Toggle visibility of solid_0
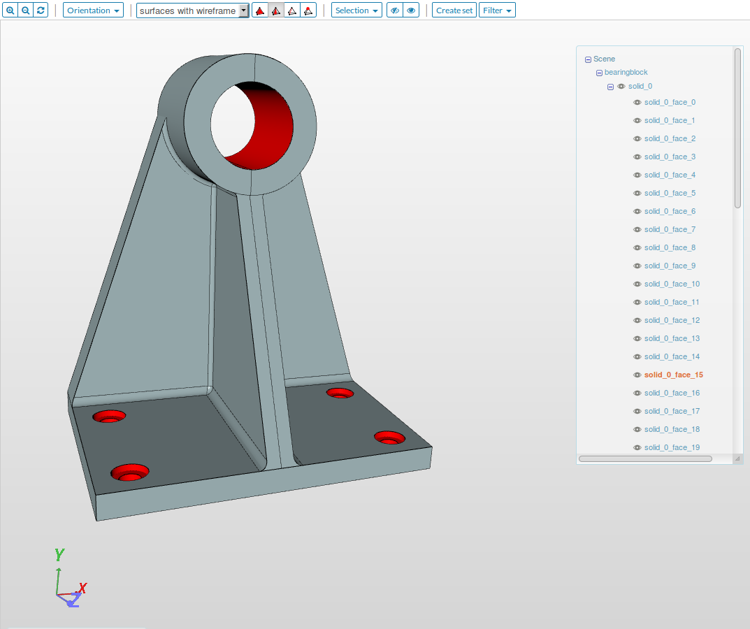Image resolution: width=750 pixels, height=629 pixels. coord(621,87)
